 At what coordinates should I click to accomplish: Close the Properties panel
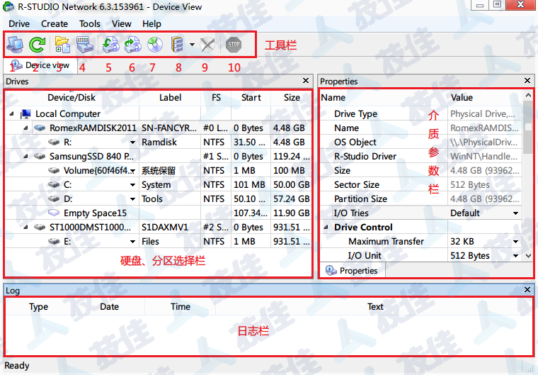[527, 80]
